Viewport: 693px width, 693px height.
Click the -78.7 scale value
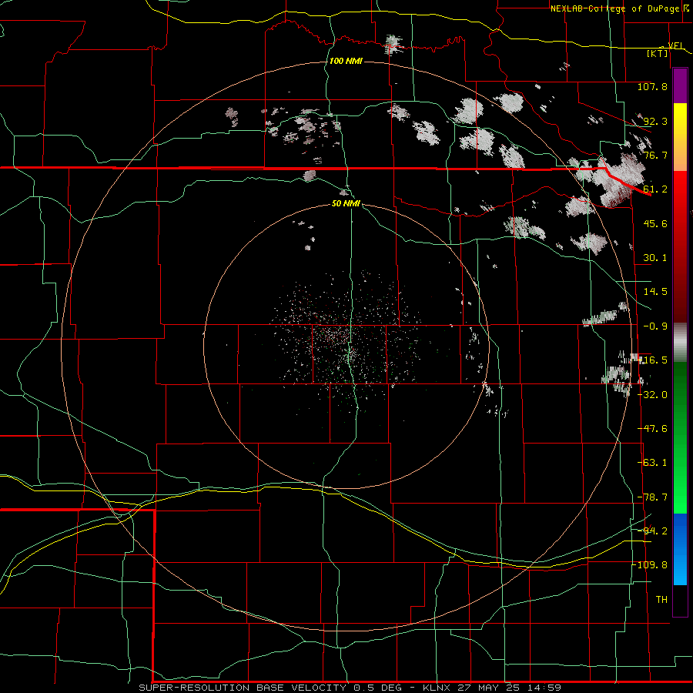(x=652, y=497)
